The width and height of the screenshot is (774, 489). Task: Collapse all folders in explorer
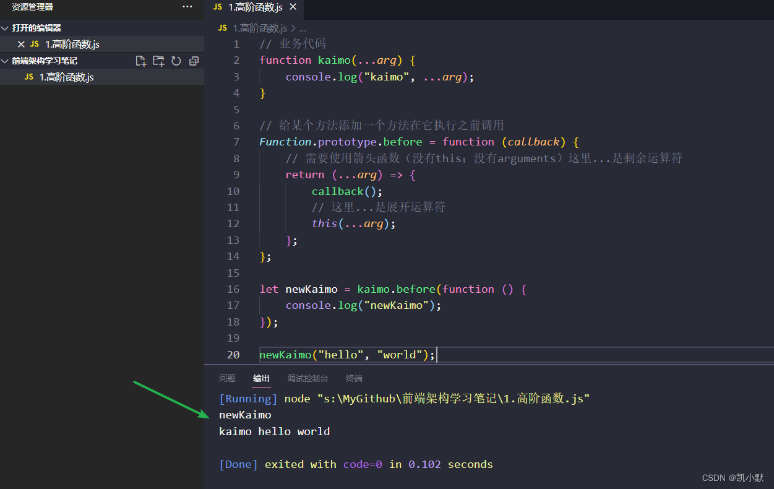pyautogui.click(x=194, y=61)
